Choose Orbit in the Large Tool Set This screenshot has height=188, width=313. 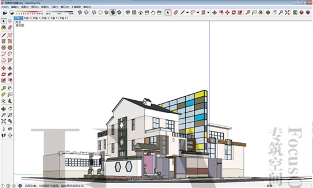[4, 109]
